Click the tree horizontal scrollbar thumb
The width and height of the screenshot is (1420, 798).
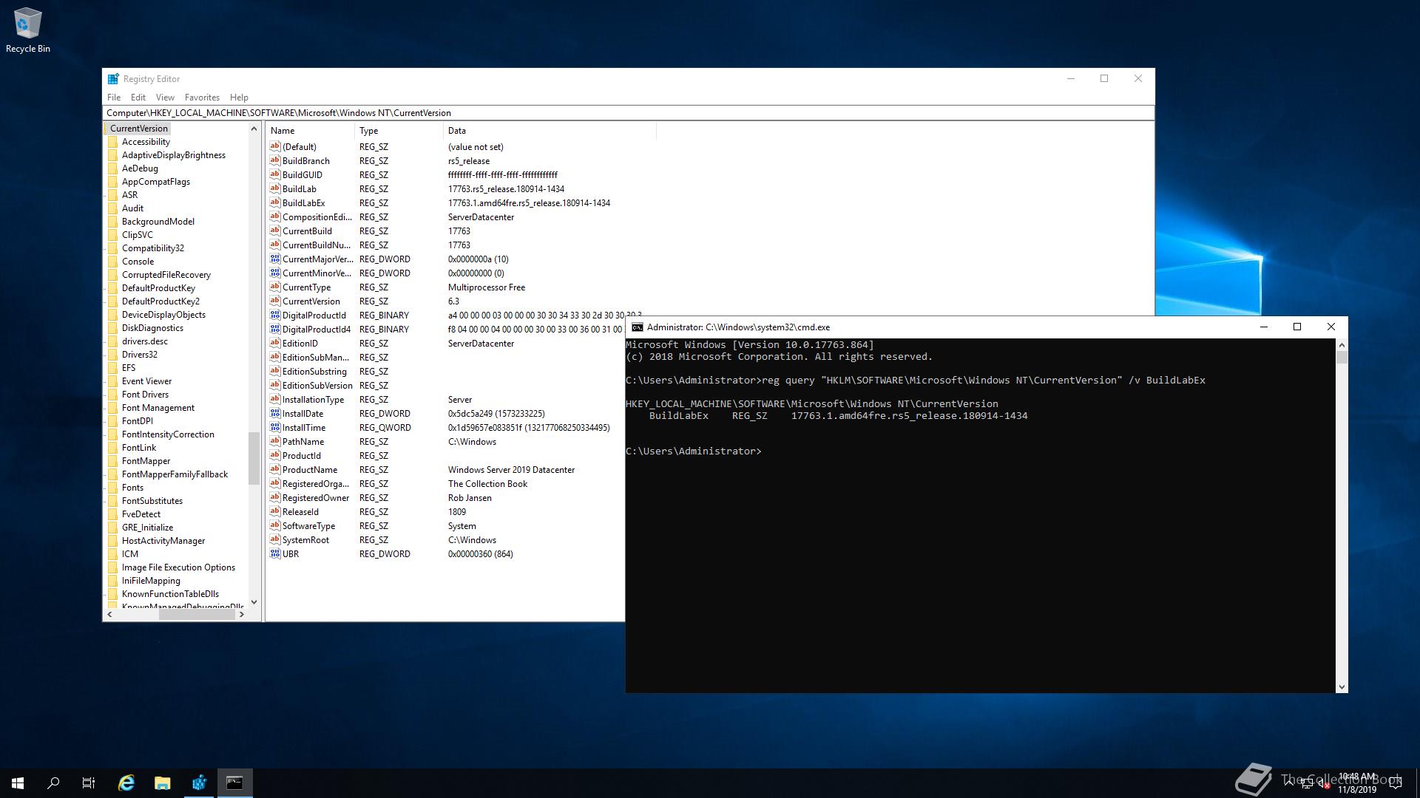[x=196, y=615]
